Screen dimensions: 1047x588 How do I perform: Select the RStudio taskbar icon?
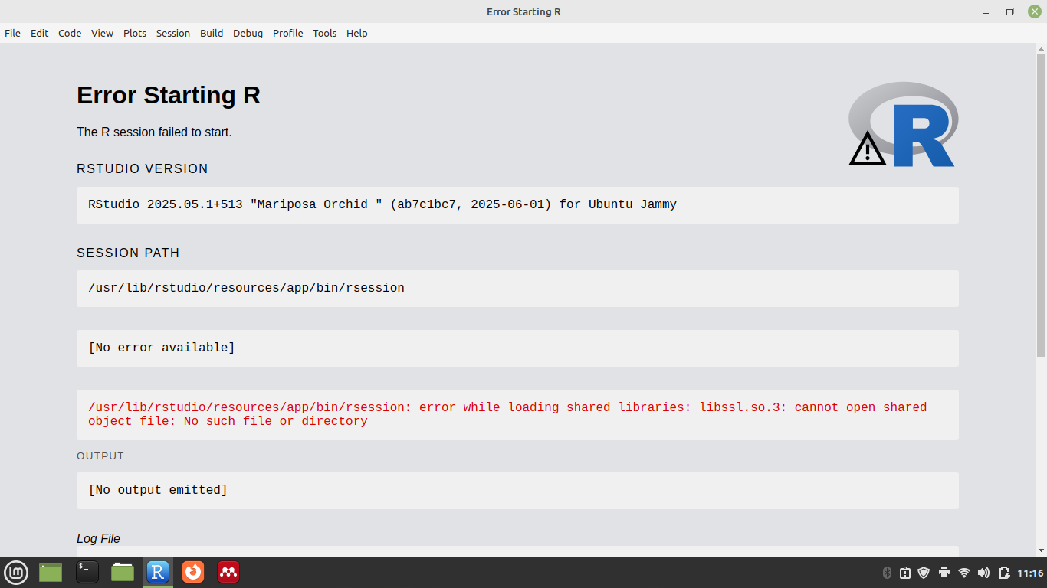(158, 572)
